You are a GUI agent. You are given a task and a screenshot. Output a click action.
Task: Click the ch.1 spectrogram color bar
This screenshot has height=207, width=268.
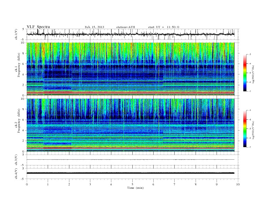point(245,73)
